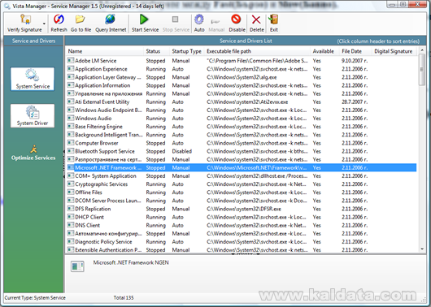The height and width of the screenshot is (307, 431).
Task: Click the DFSR.exe executable path cell
Action: pos(244,209)
